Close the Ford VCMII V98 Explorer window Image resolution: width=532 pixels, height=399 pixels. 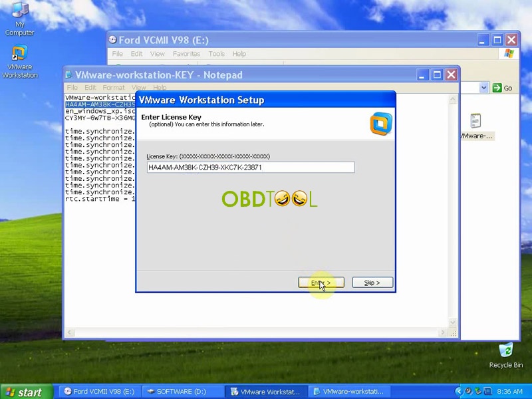click(x=511, y=40)
